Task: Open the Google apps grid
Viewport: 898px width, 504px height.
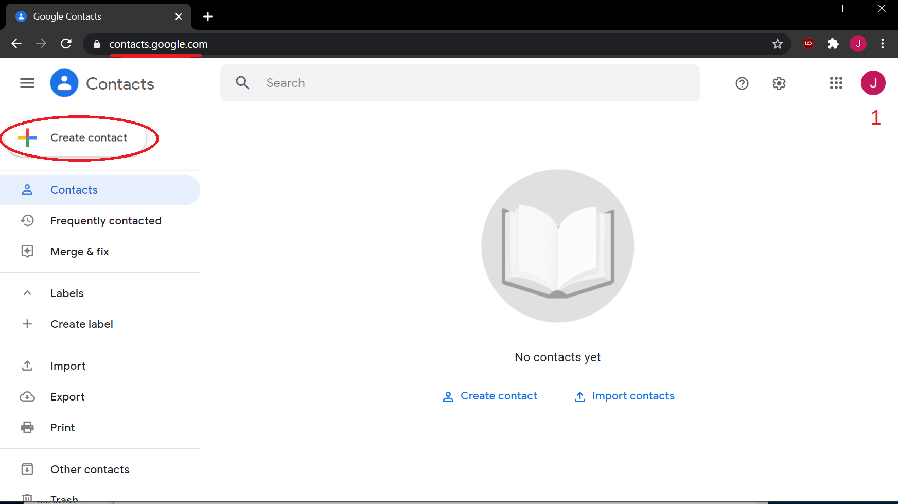Action: [x=836, y=83]
